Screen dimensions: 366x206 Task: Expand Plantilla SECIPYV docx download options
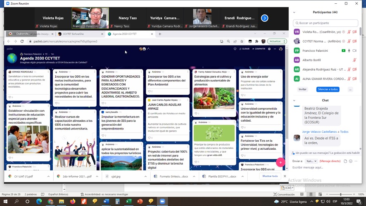242,177
